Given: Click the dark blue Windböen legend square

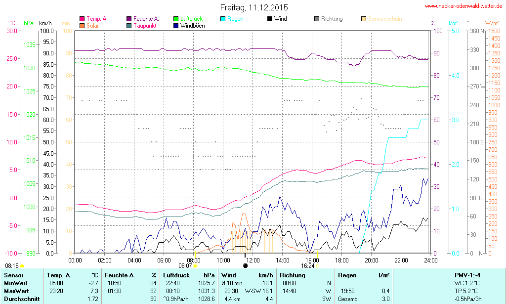Looking at the screenshot, I should 176,26.
